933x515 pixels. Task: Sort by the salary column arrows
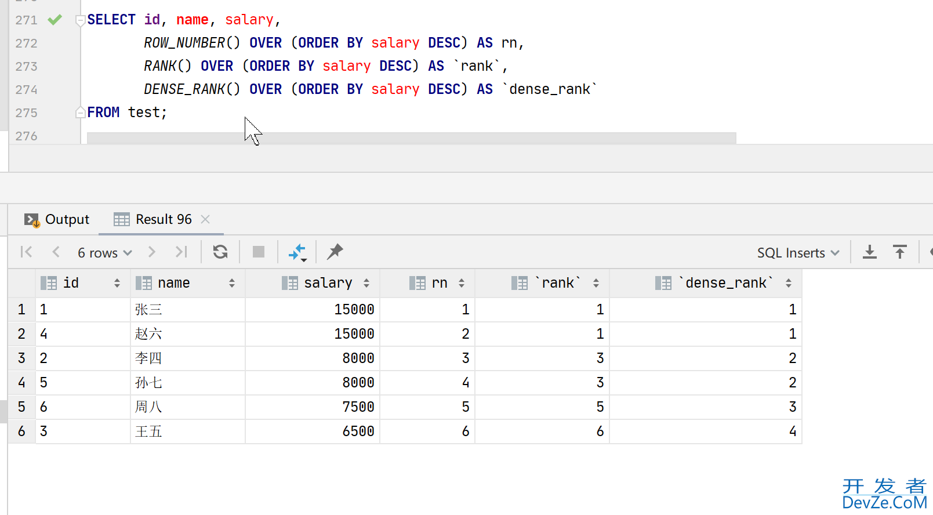click(366, 283)
